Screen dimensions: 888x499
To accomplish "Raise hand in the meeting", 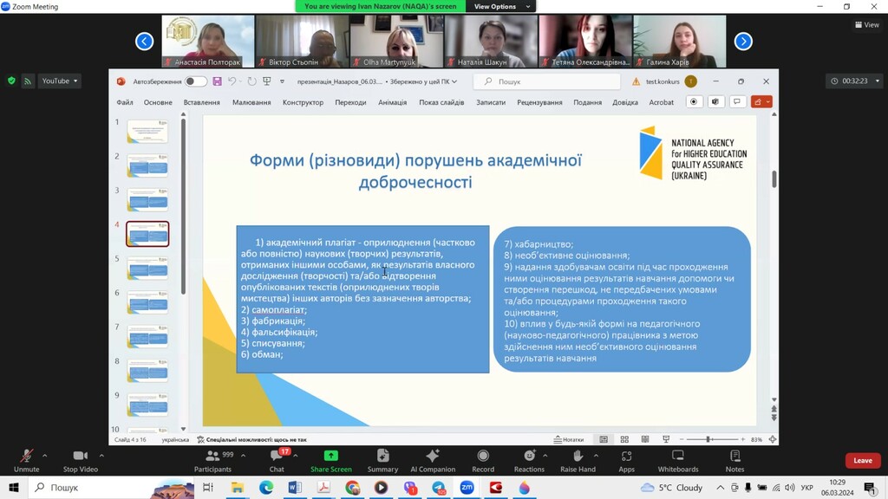I will click(578, 459).
